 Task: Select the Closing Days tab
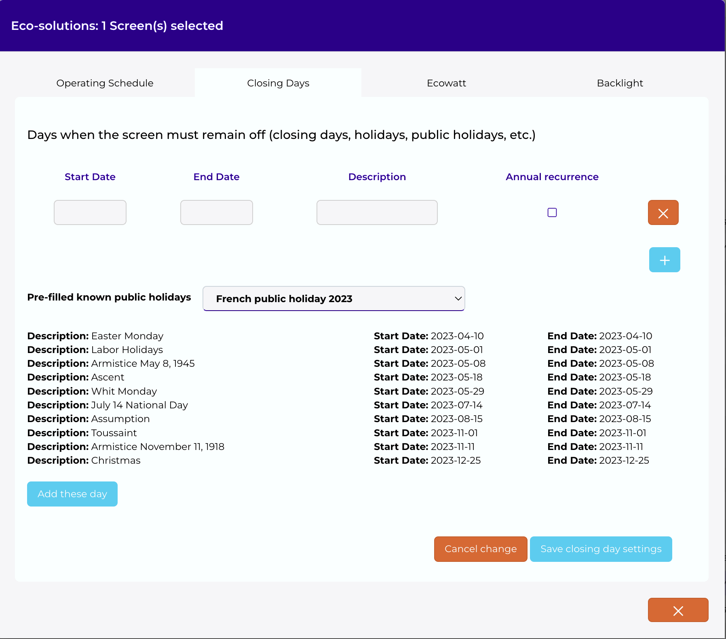[x=278, y=83]
